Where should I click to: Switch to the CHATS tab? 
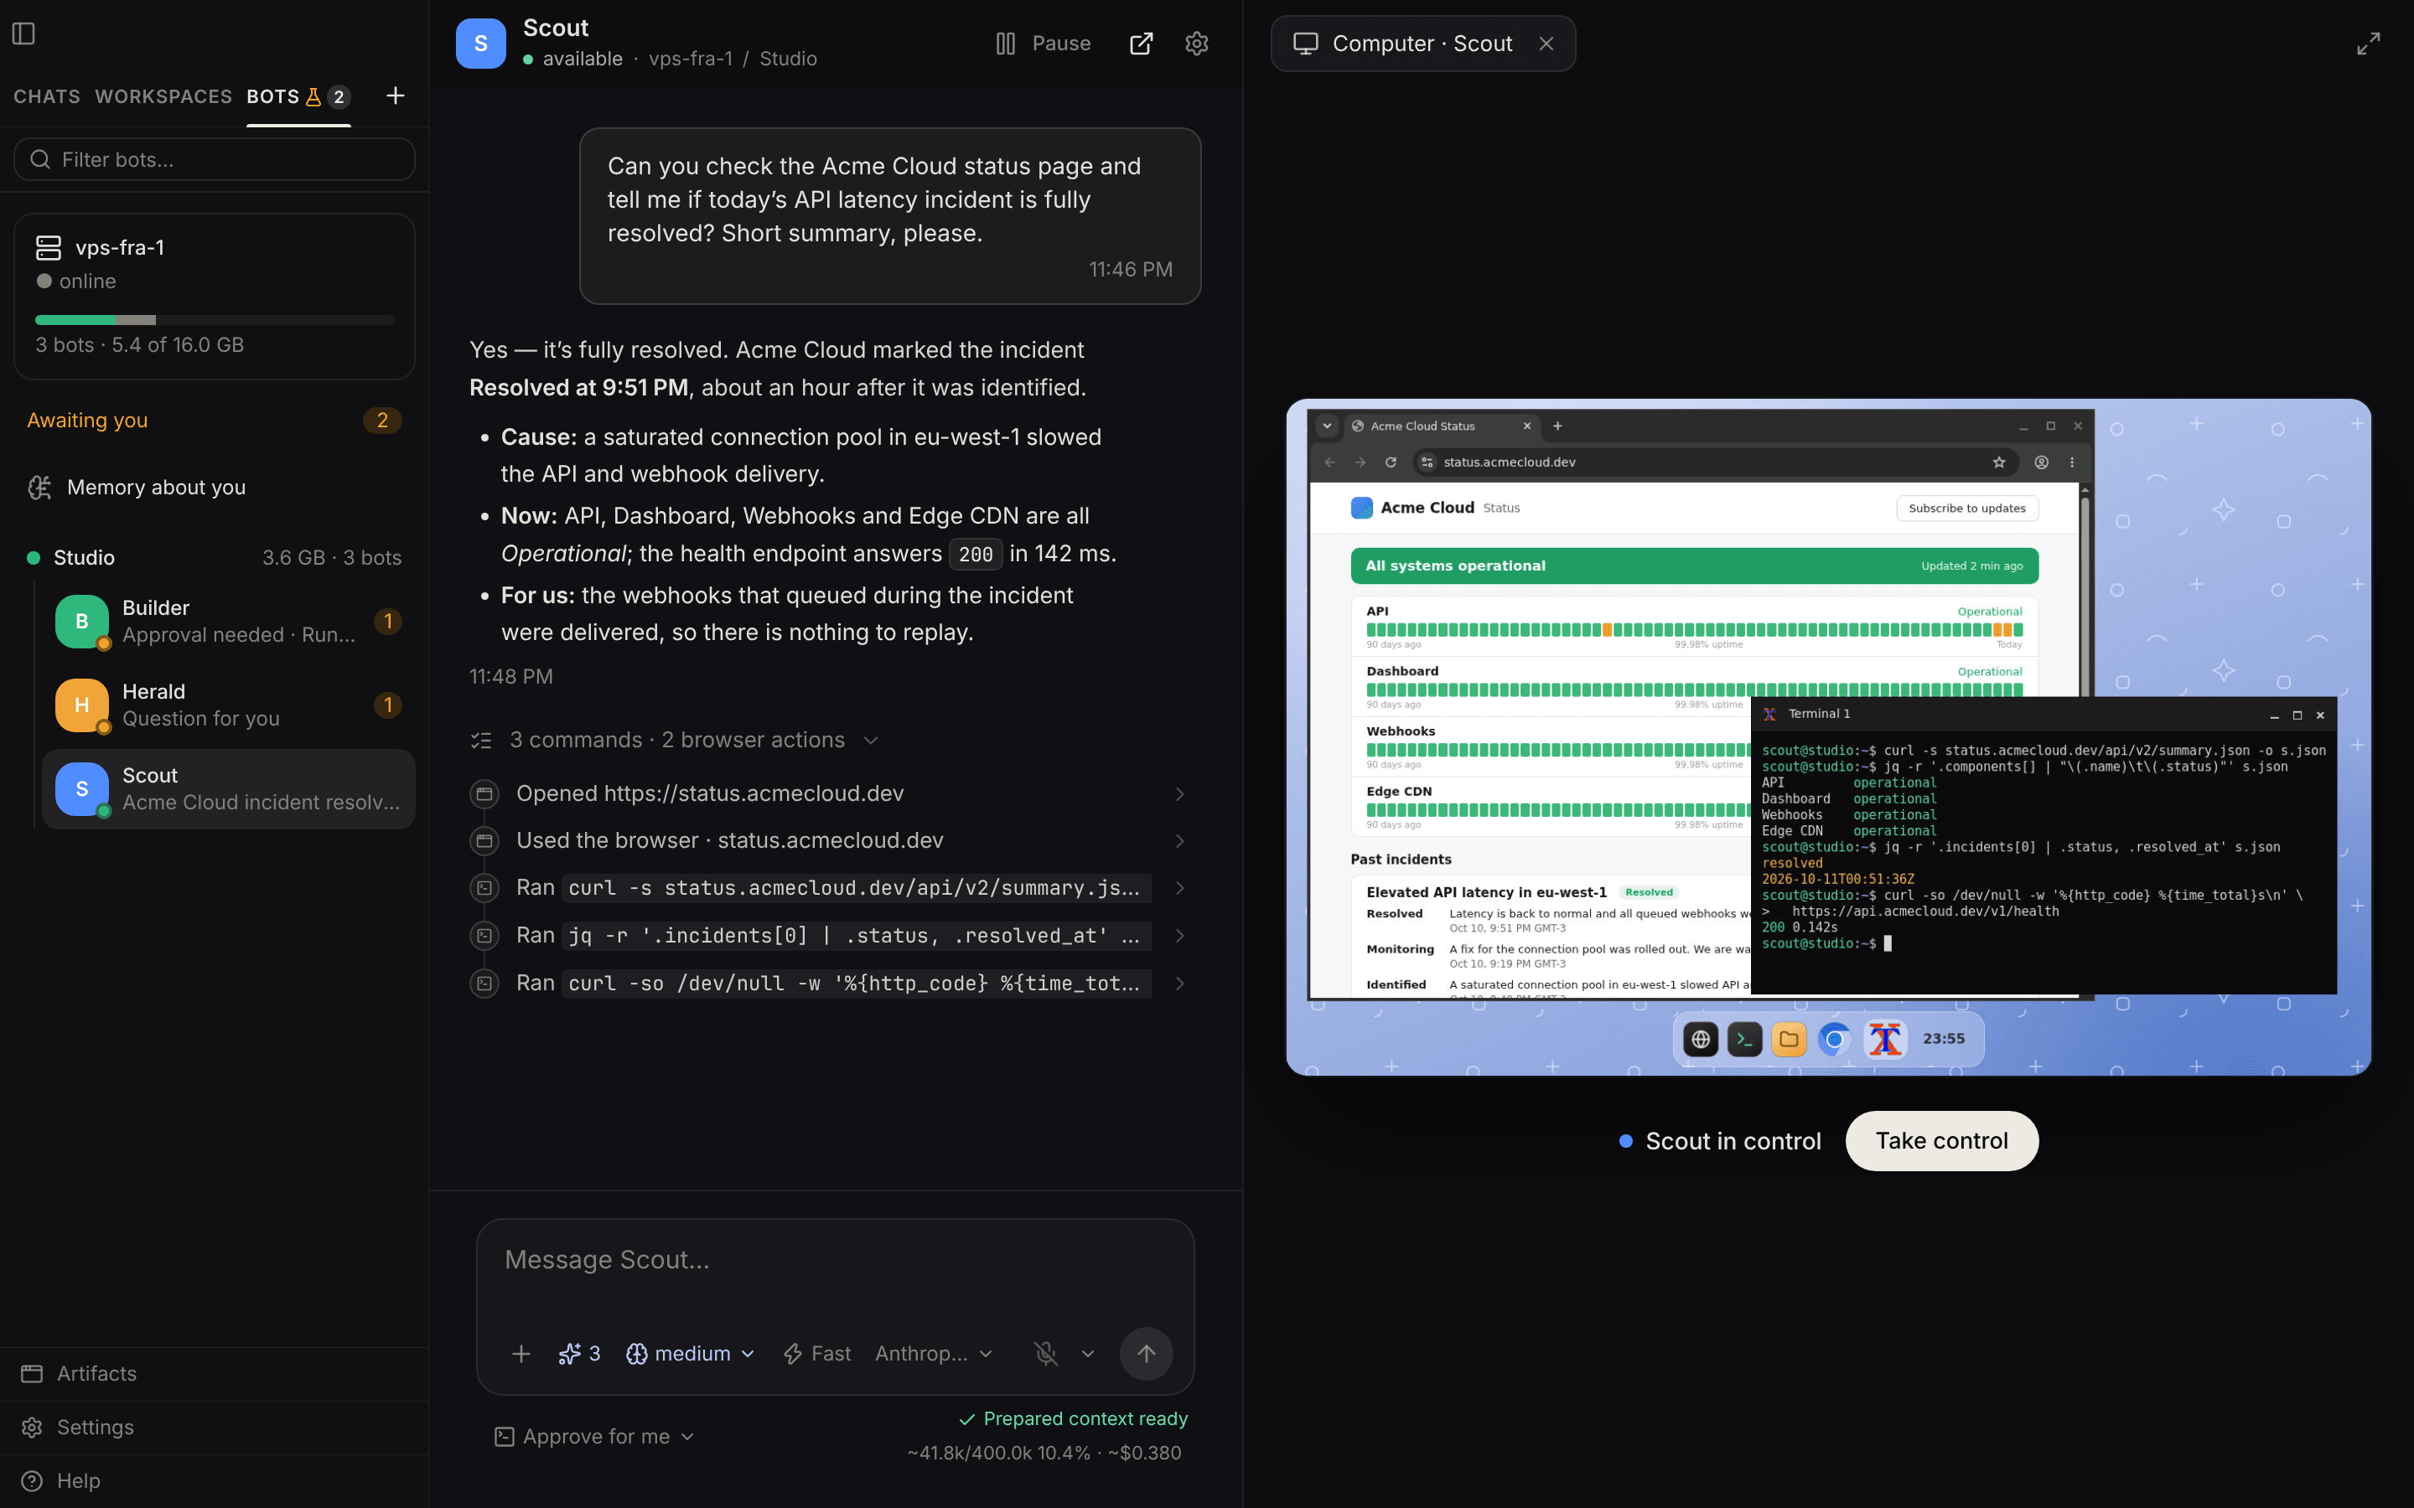tap(47, 96)
